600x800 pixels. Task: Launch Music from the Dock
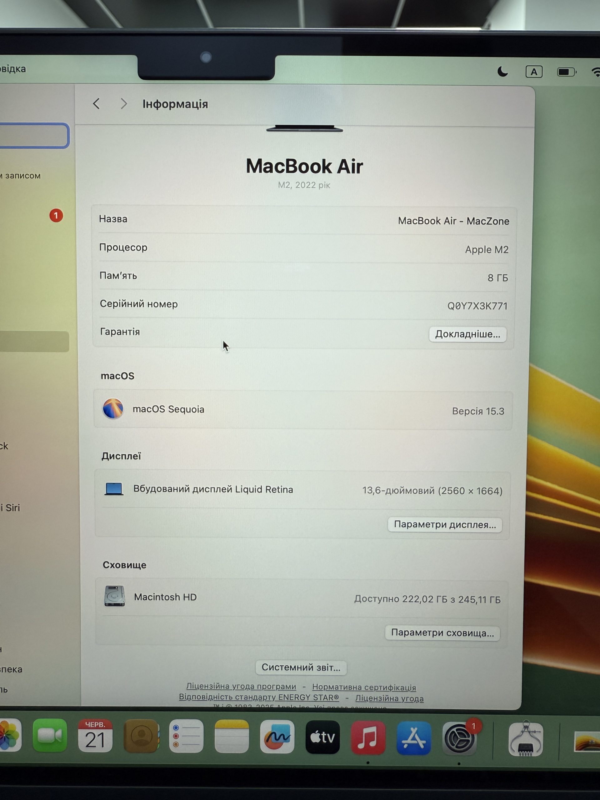pos(368,737)
